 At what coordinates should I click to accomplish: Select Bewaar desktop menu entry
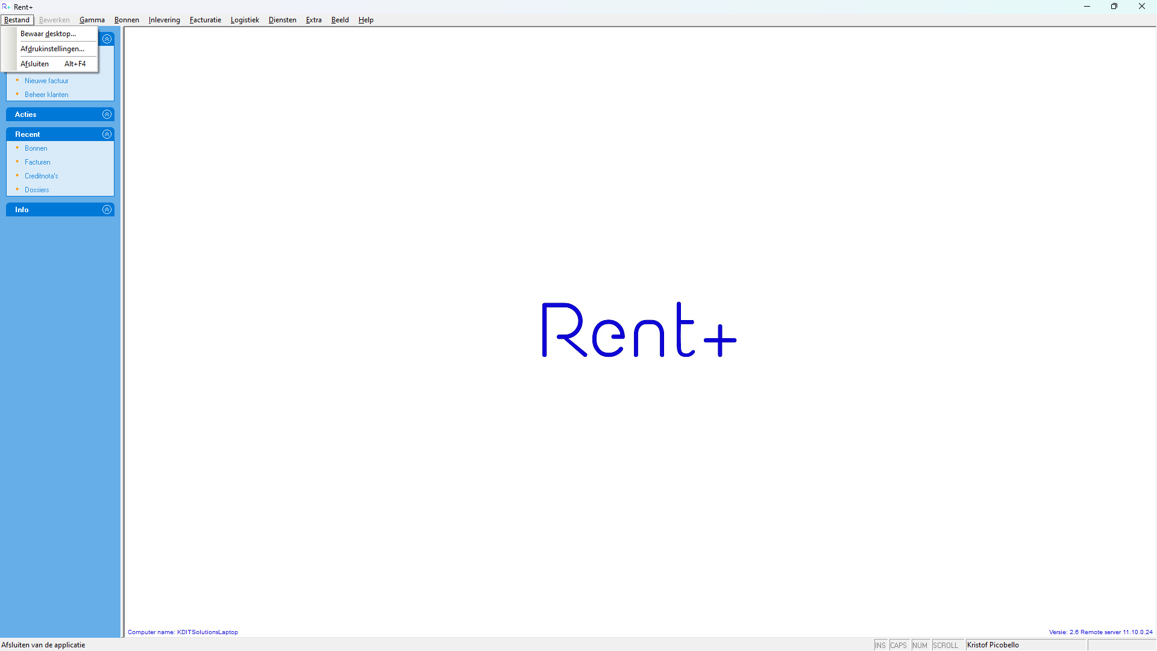[48, 34]
